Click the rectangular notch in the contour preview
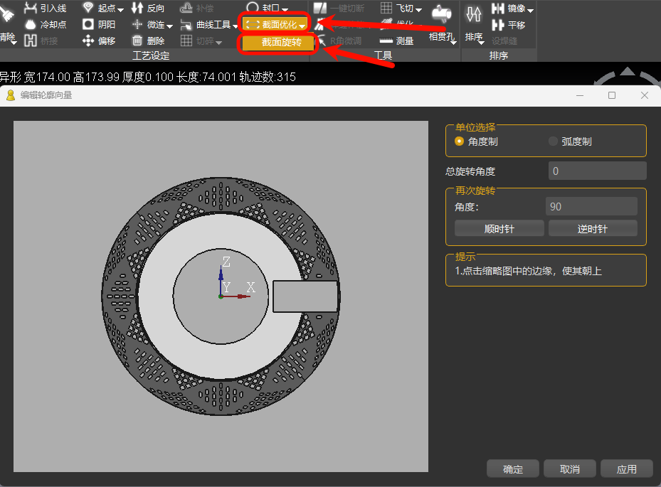Viewport: 661px width, 487px height. (x=305, y=296)
